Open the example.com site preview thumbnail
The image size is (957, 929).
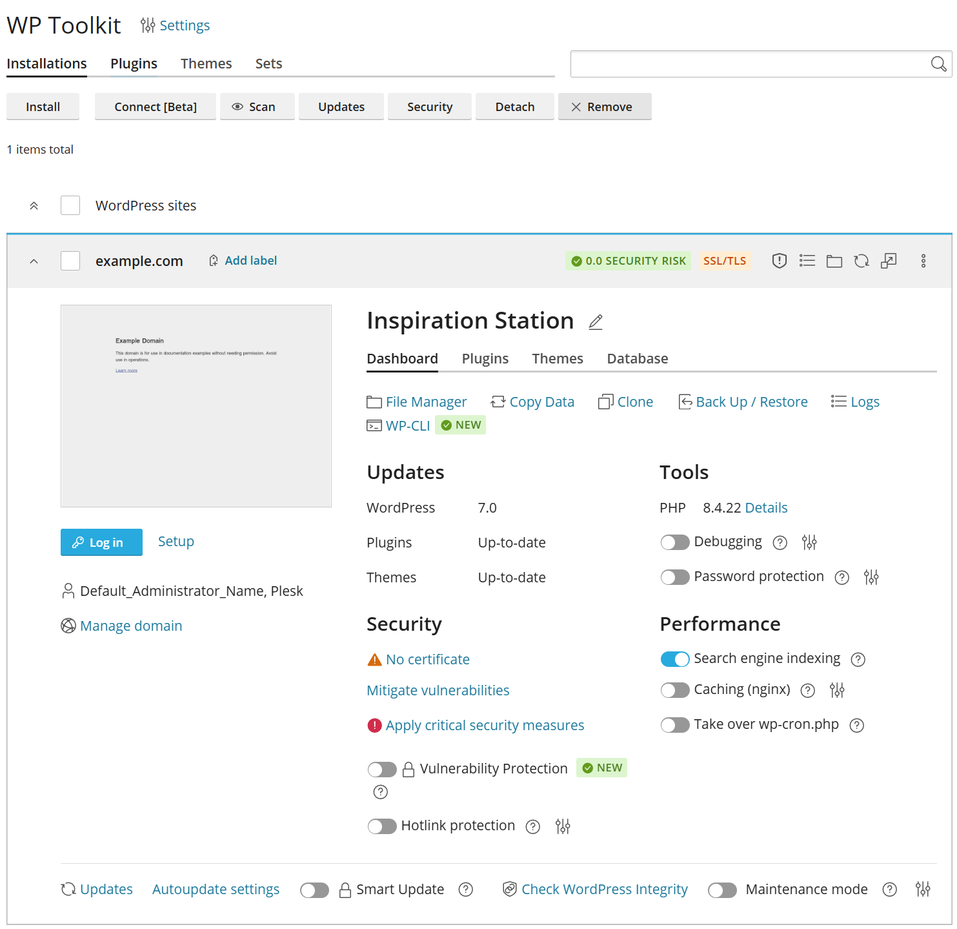click(196, 406)
